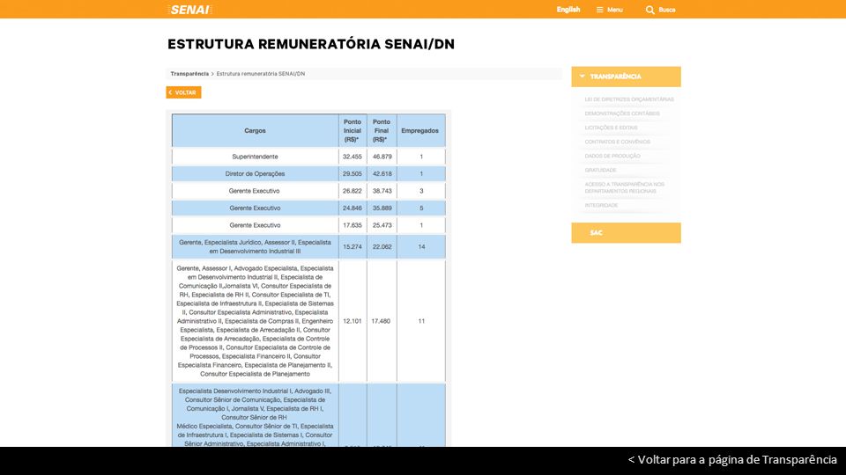Open 'Gratuidade' sidebar item

click(600, 170)
